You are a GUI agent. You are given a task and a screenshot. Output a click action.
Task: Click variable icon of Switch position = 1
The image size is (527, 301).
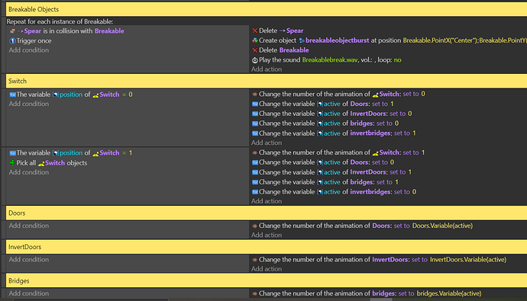(x=13, y=153)
